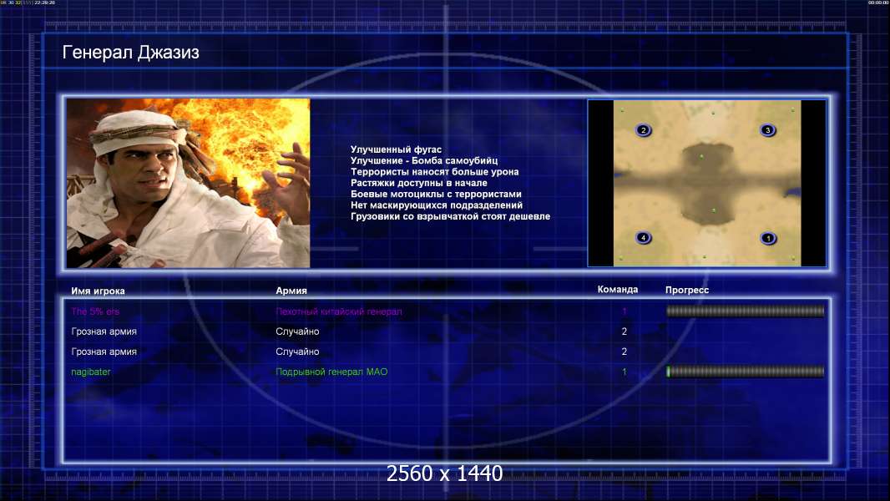Click 'Улучшение - Бомба самоубийц' line

[x=424, y=160]
